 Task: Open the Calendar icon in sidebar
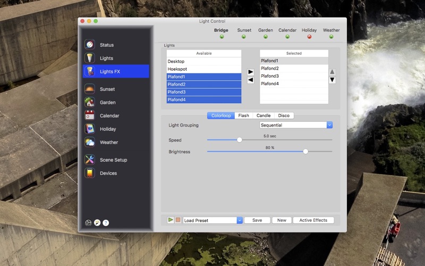coord(89,115)
